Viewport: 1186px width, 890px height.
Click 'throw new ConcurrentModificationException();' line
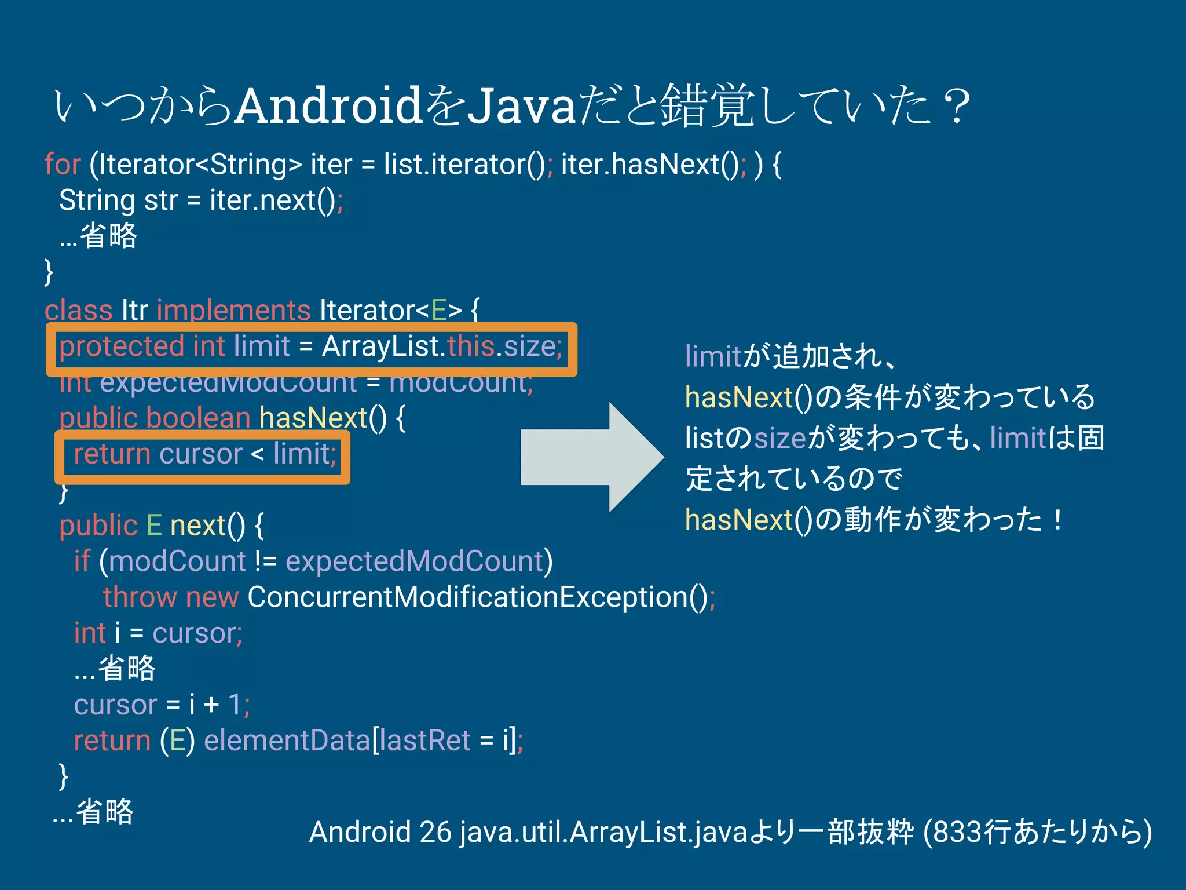click(x=409, y=597)
